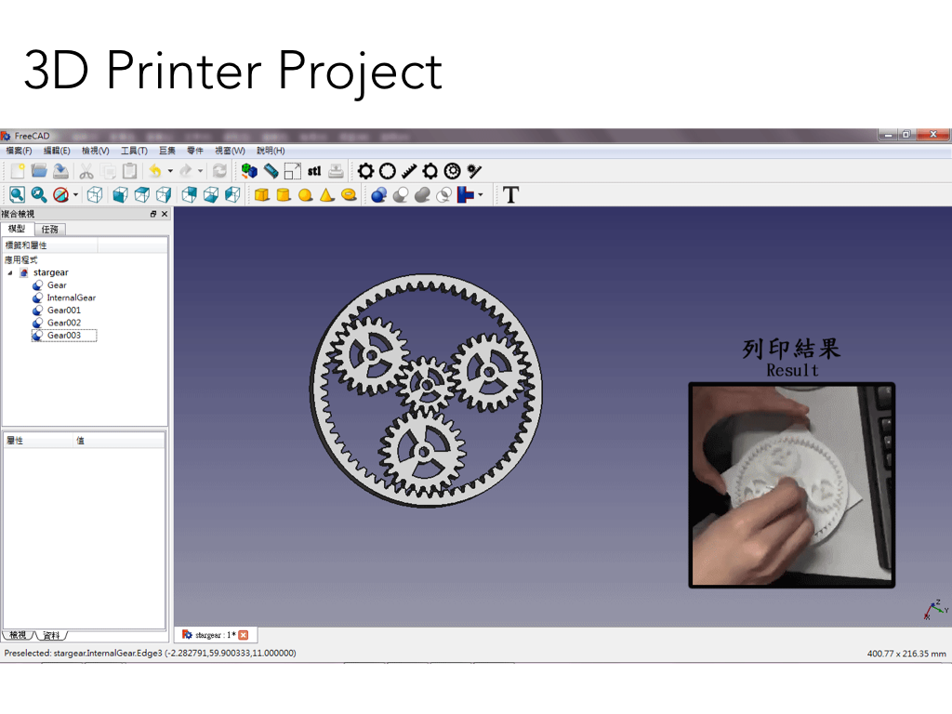Click the first gear icon in the toolbar

point(366,171)
